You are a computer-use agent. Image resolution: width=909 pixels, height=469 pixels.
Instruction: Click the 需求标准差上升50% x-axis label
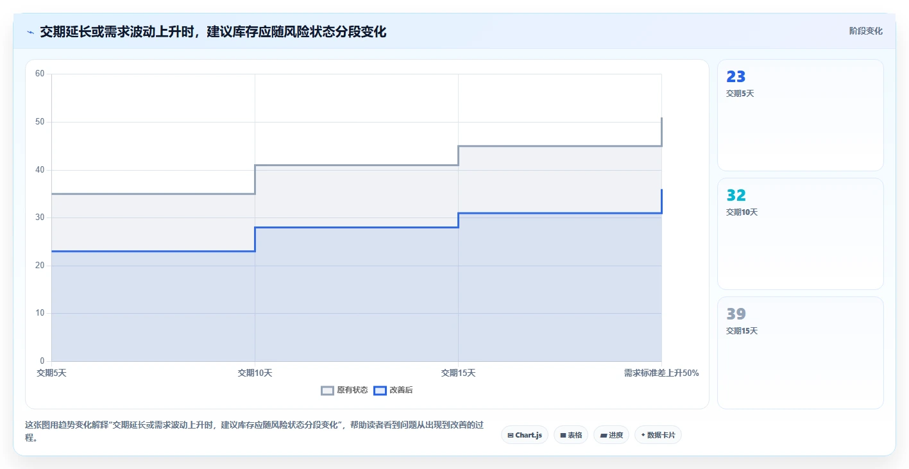tap(661, 373)
